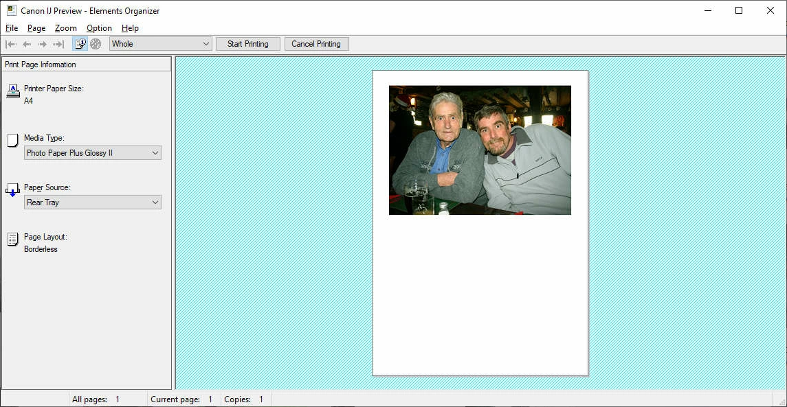Click Cancel Printing button
Screen dimensions: 787x407
(x=316, y=44)
